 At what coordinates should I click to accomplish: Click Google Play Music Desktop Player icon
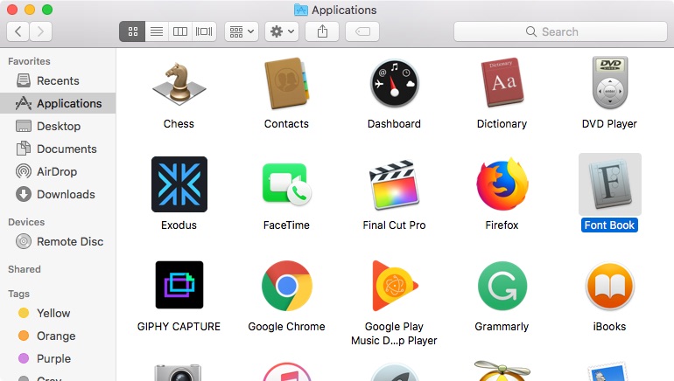(394, 286)
